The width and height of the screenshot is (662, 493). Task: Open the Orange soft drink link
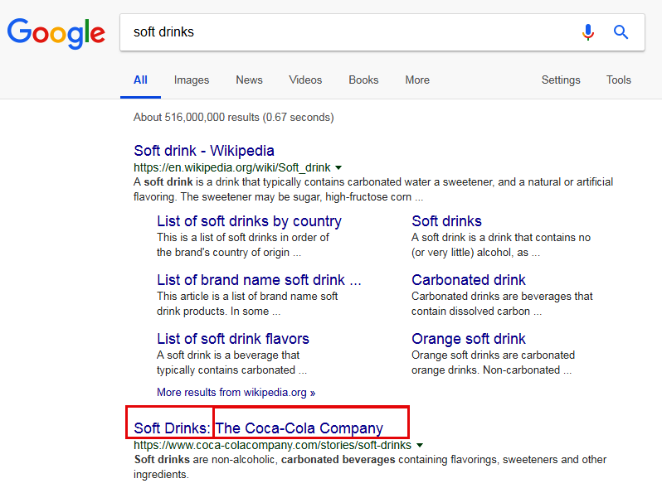click(x=469, y=339)
